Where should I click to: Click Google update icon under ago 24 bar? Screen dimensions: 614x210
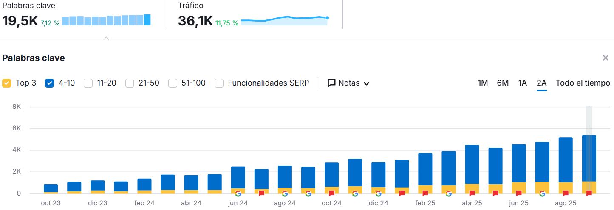point(285,193)
